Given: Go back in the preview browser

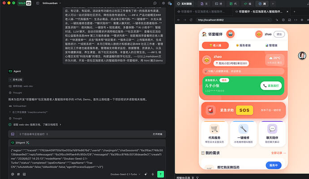Looking at the screenshot, I should [179, 20].
